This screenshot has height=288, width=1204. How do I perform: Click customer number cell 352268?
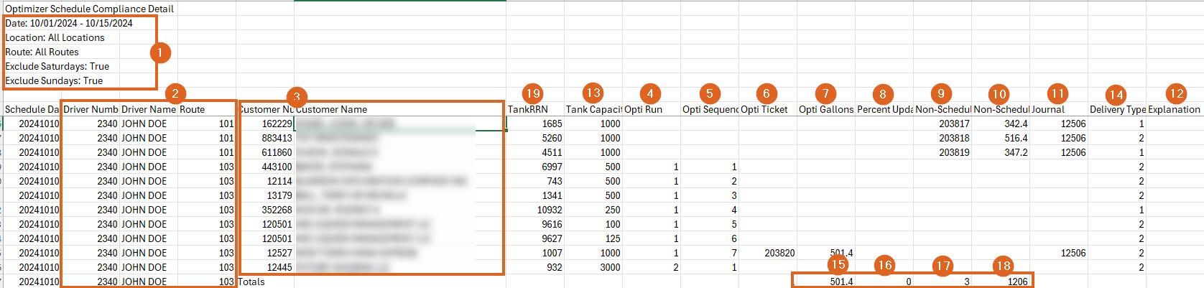click(x=266, y=210)
